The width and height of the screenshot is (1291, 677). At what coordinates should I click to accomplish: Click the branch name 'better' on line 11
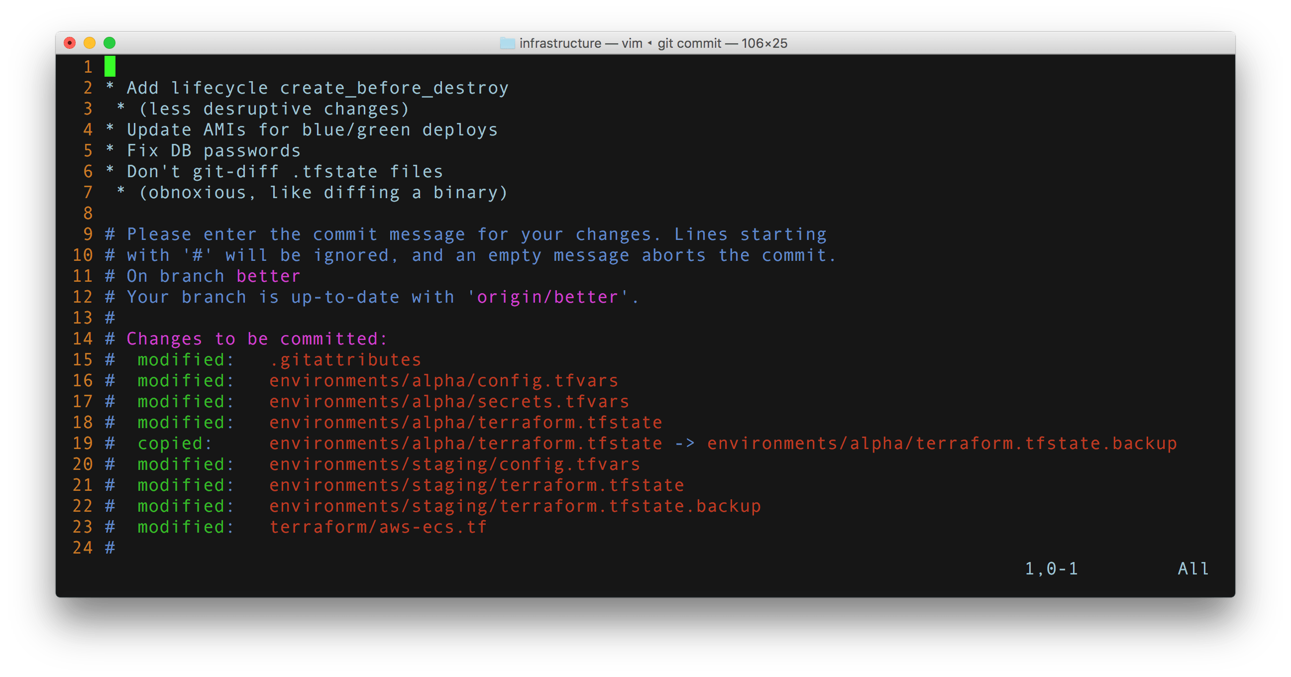click(x=268, y=276)
